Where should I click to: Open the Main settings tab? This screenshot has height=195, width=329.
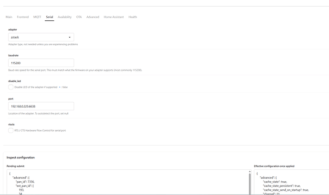click(9, 17)
